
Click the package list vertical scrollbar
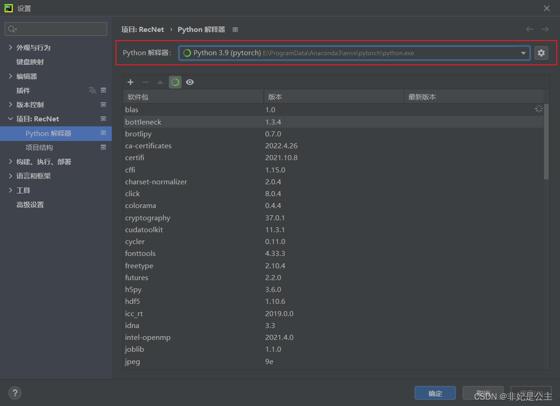click(x=546, y=141)
